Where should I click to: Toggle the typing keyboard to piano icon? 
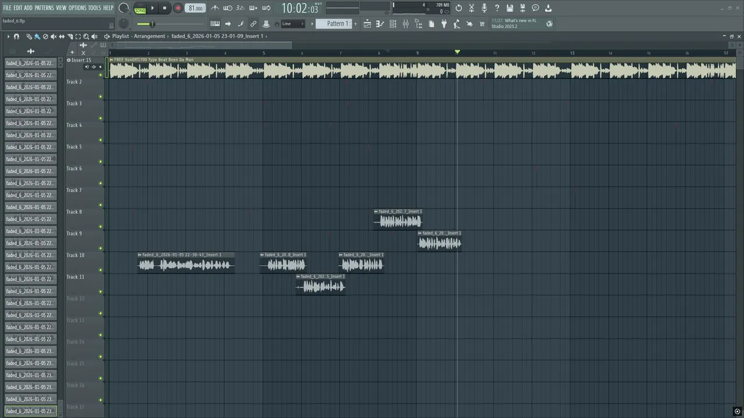pos(215,24)
